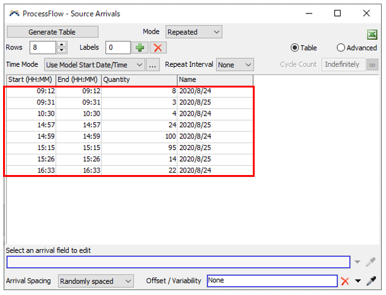Image resolution: width=386 pixels, height=295 pixels.
Task: Select the Quantity cell containing 100
Action: (139, 136)
